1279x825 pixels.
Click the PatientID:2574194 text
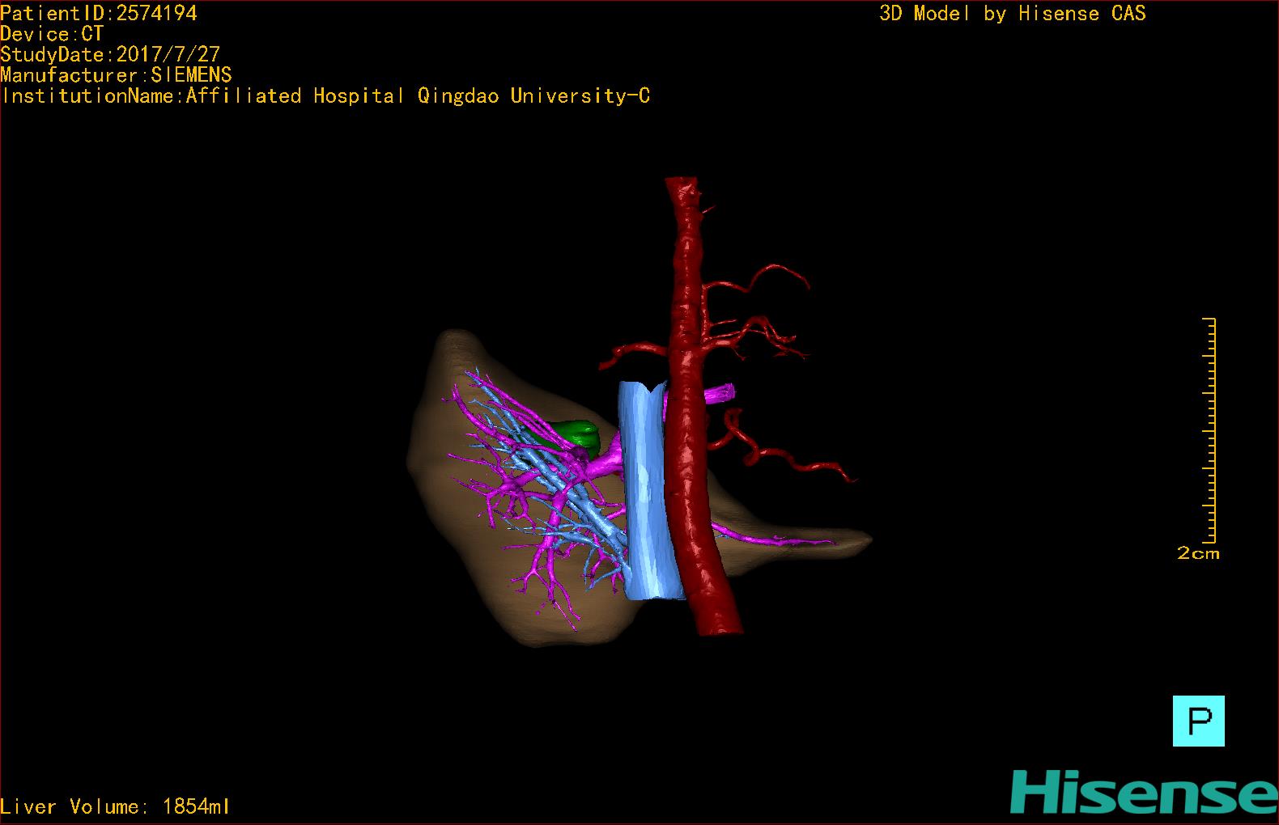click(x=99, y=13)
